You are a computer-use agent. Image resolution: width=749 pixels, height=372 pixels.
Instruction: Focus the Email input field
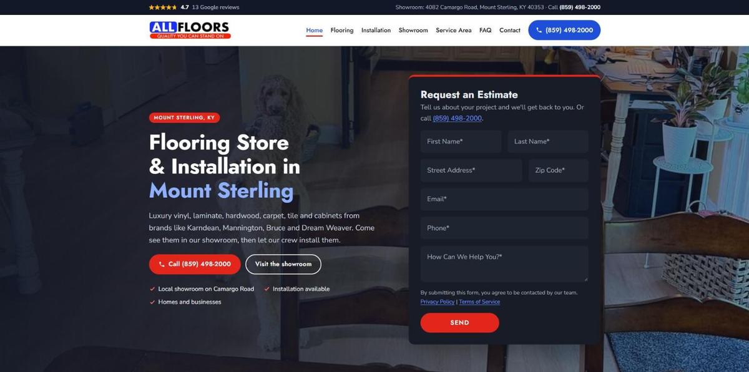[x=504, y=199]
